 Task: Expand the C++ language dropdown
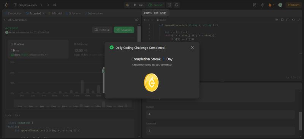[x=149, y=20]
